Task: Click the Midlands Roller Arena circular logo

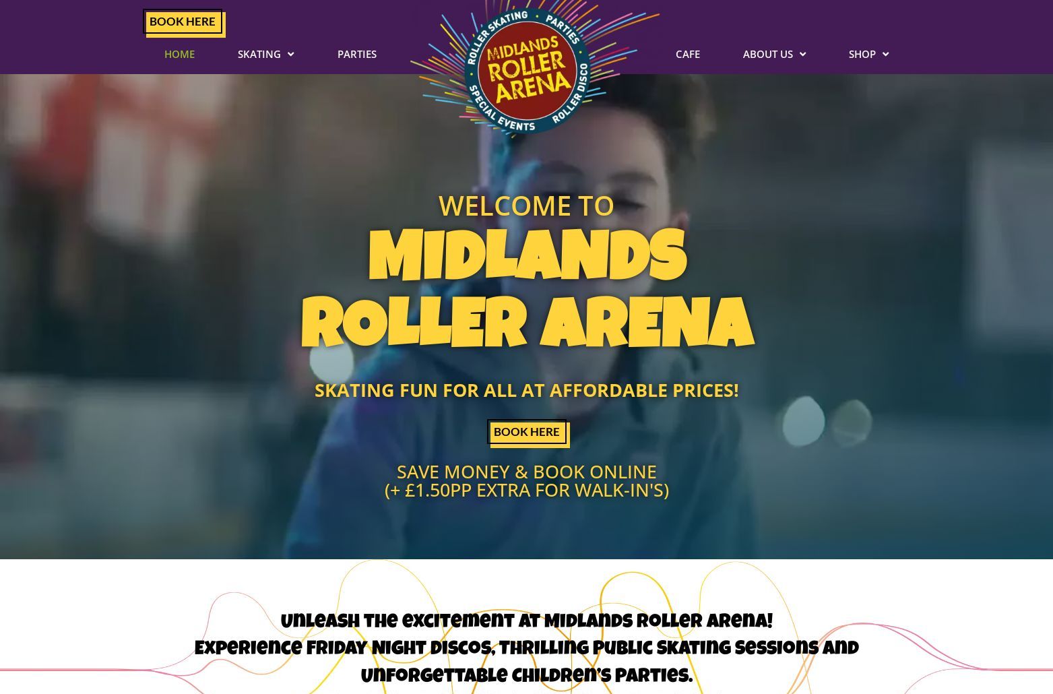Action: (527, 69)
